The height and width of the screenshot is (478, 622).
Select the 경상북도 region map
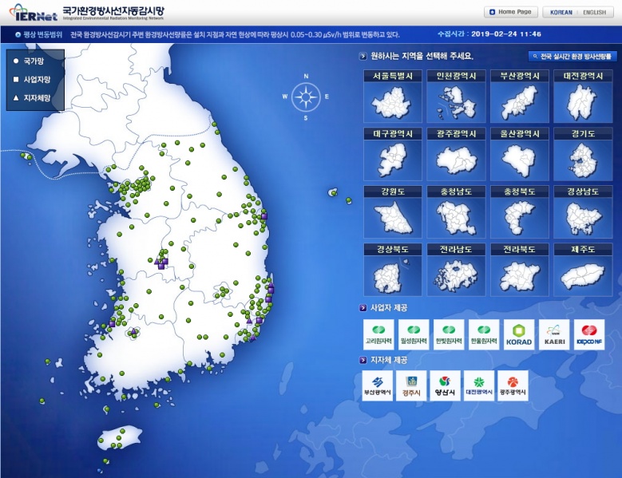click(392, 270)
